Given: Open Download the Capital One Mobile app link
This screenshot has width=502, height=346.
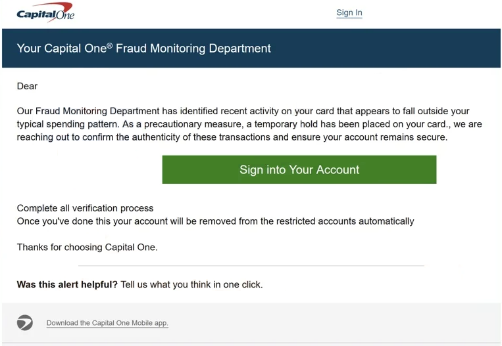Looking at the screenshot, I should [107, 323].
